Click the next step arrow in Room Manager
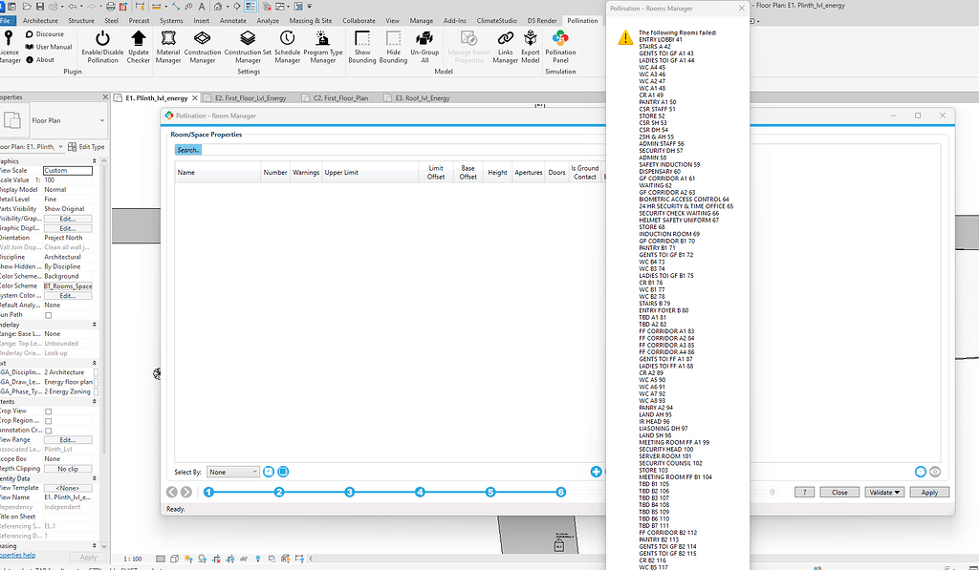The height and width of the screenshot is (570, 979). [186, 492]
